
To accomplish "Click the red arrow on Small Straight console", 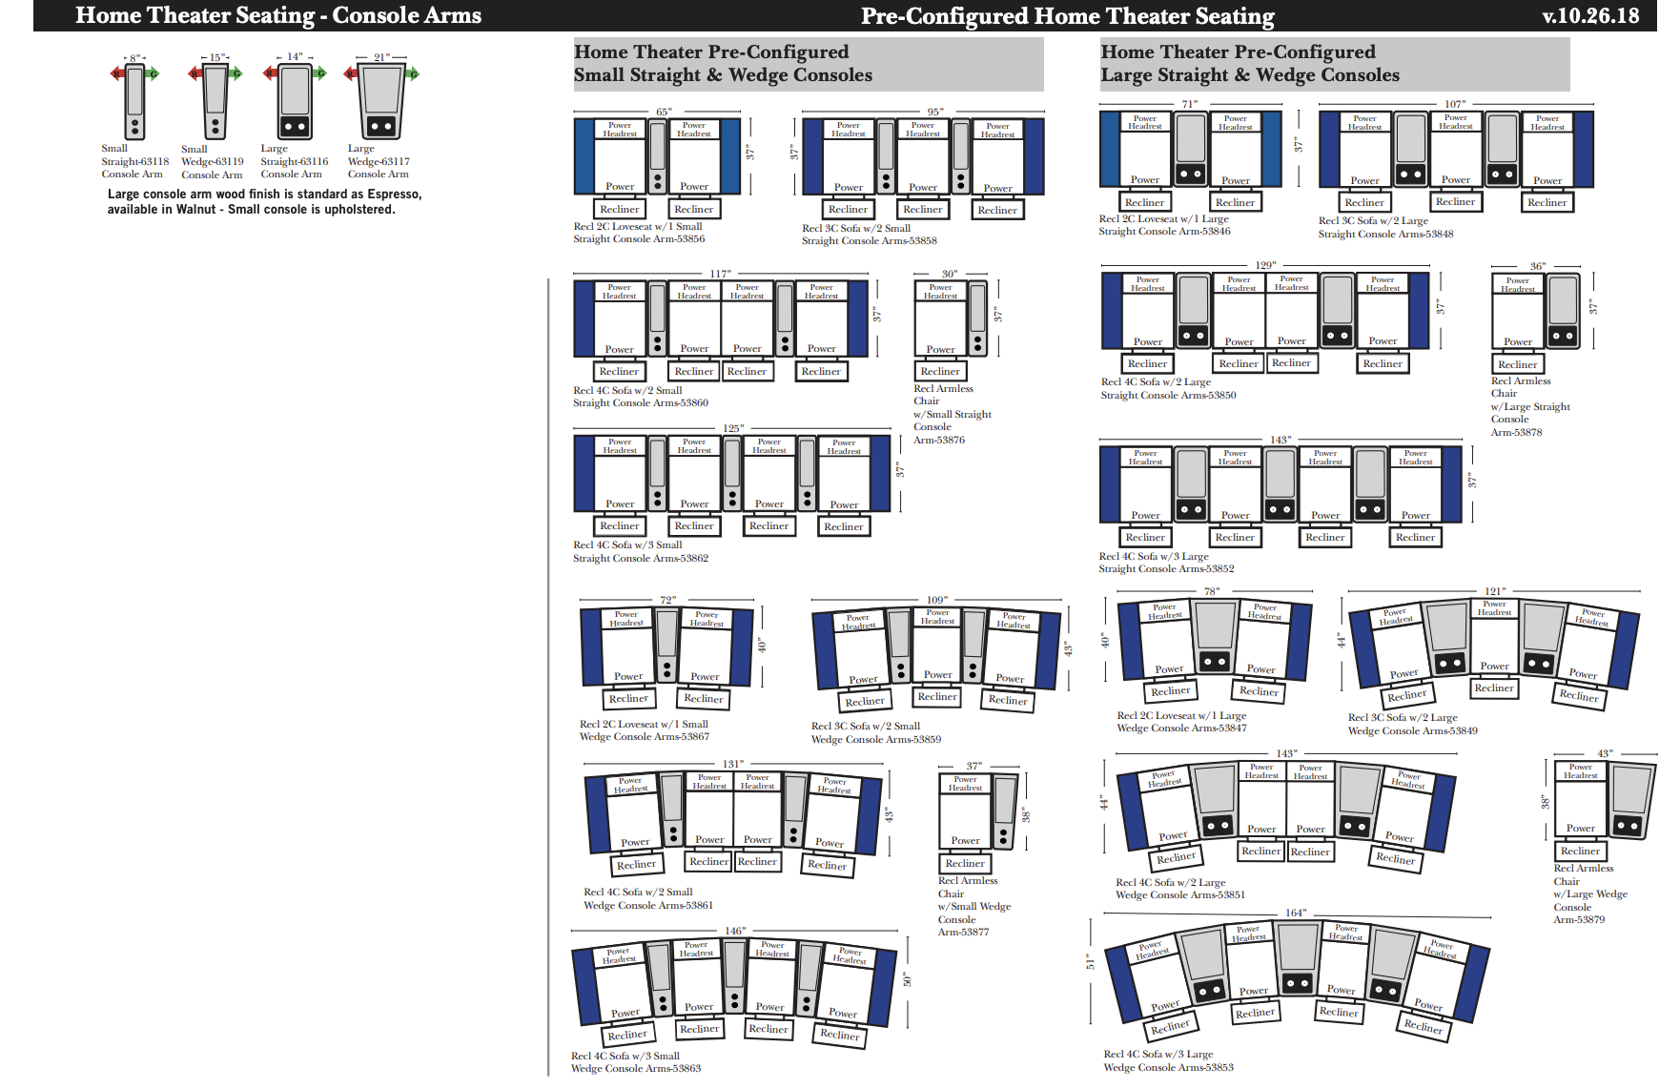I will click(117, 73).
